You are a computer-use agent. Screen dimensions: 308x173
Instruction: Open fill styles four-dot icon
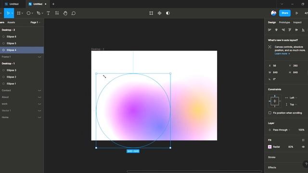pos(303,140)
